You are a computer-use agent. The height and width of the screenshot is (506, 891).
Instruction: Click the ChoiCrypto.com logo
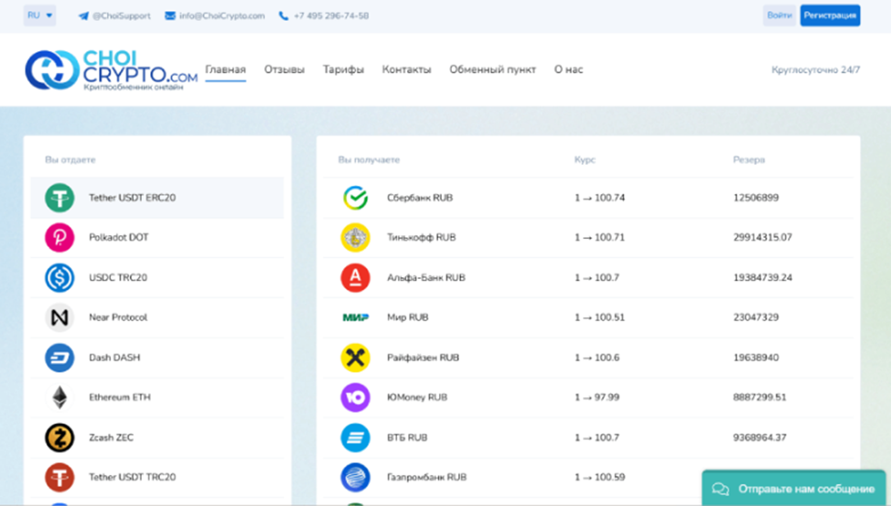[112, 70]
